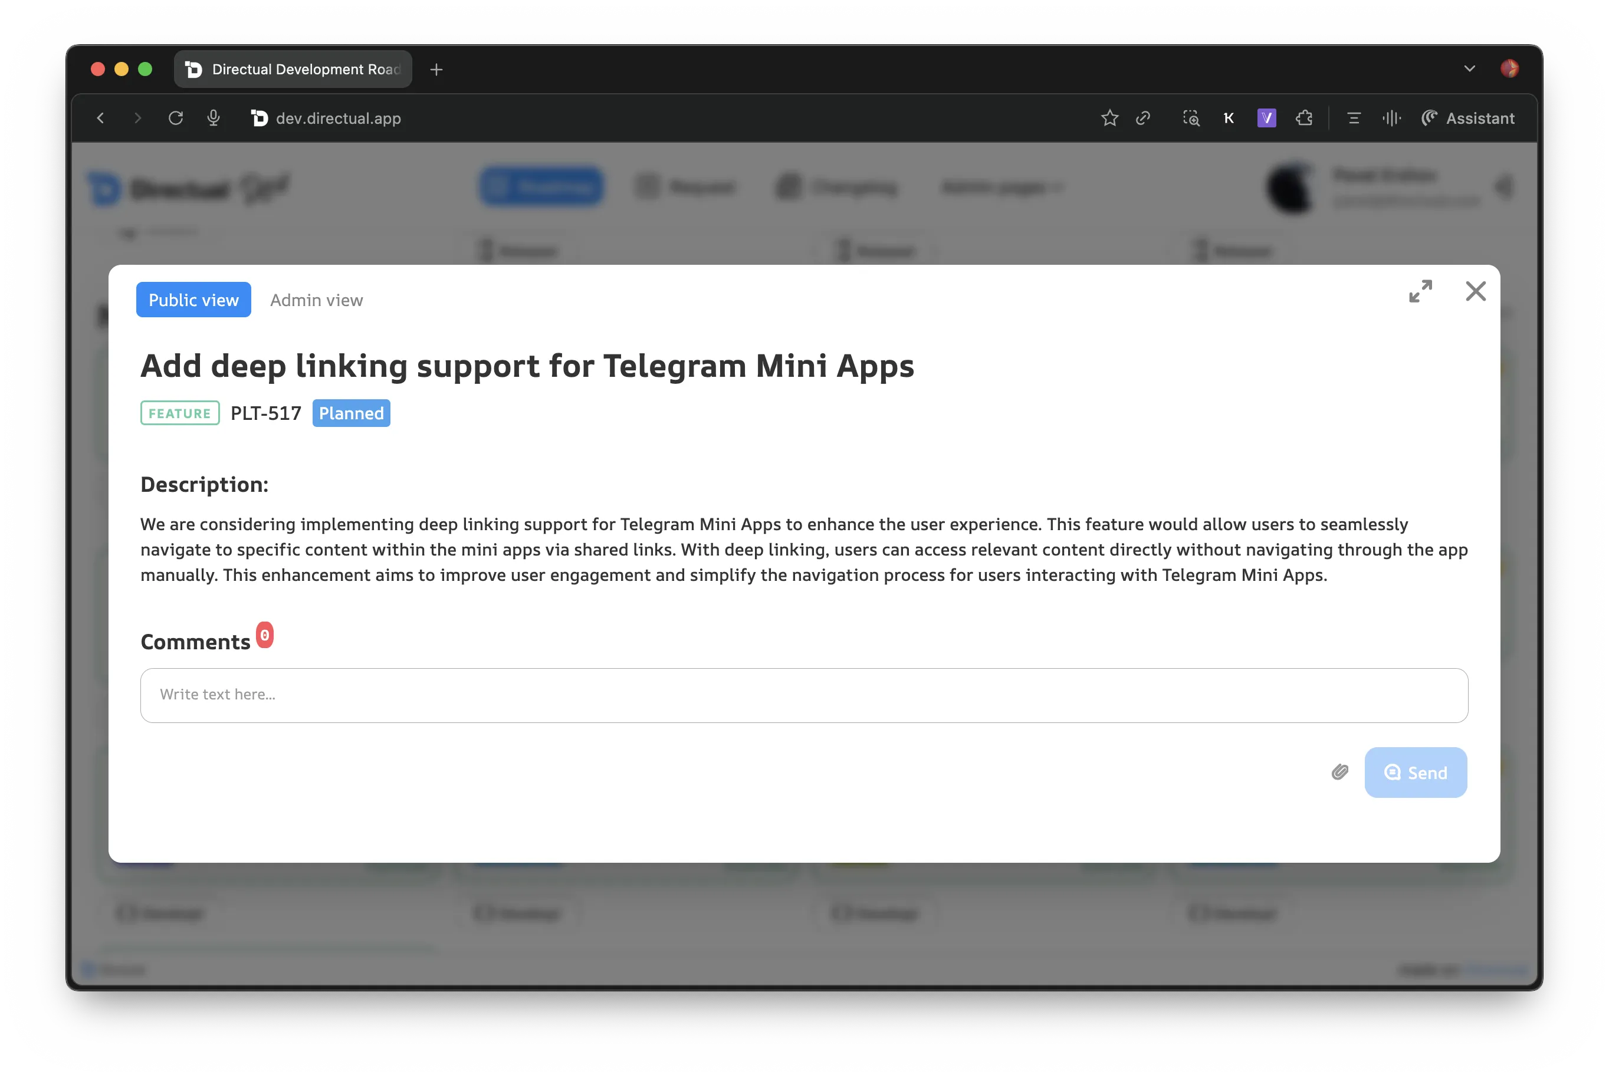Viewport: 1609px width, 1078px height.
Task: Activate the microphone voice search icon
Action: [x=213, y=119]
